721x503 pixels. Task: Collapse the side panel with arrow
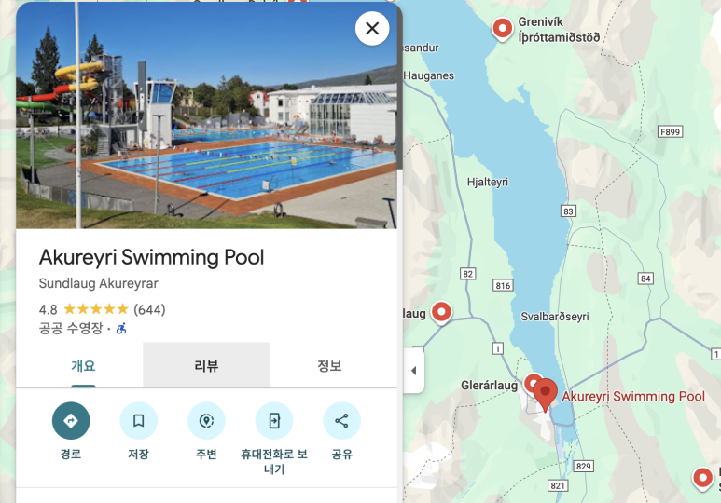(x=414, y=370)
